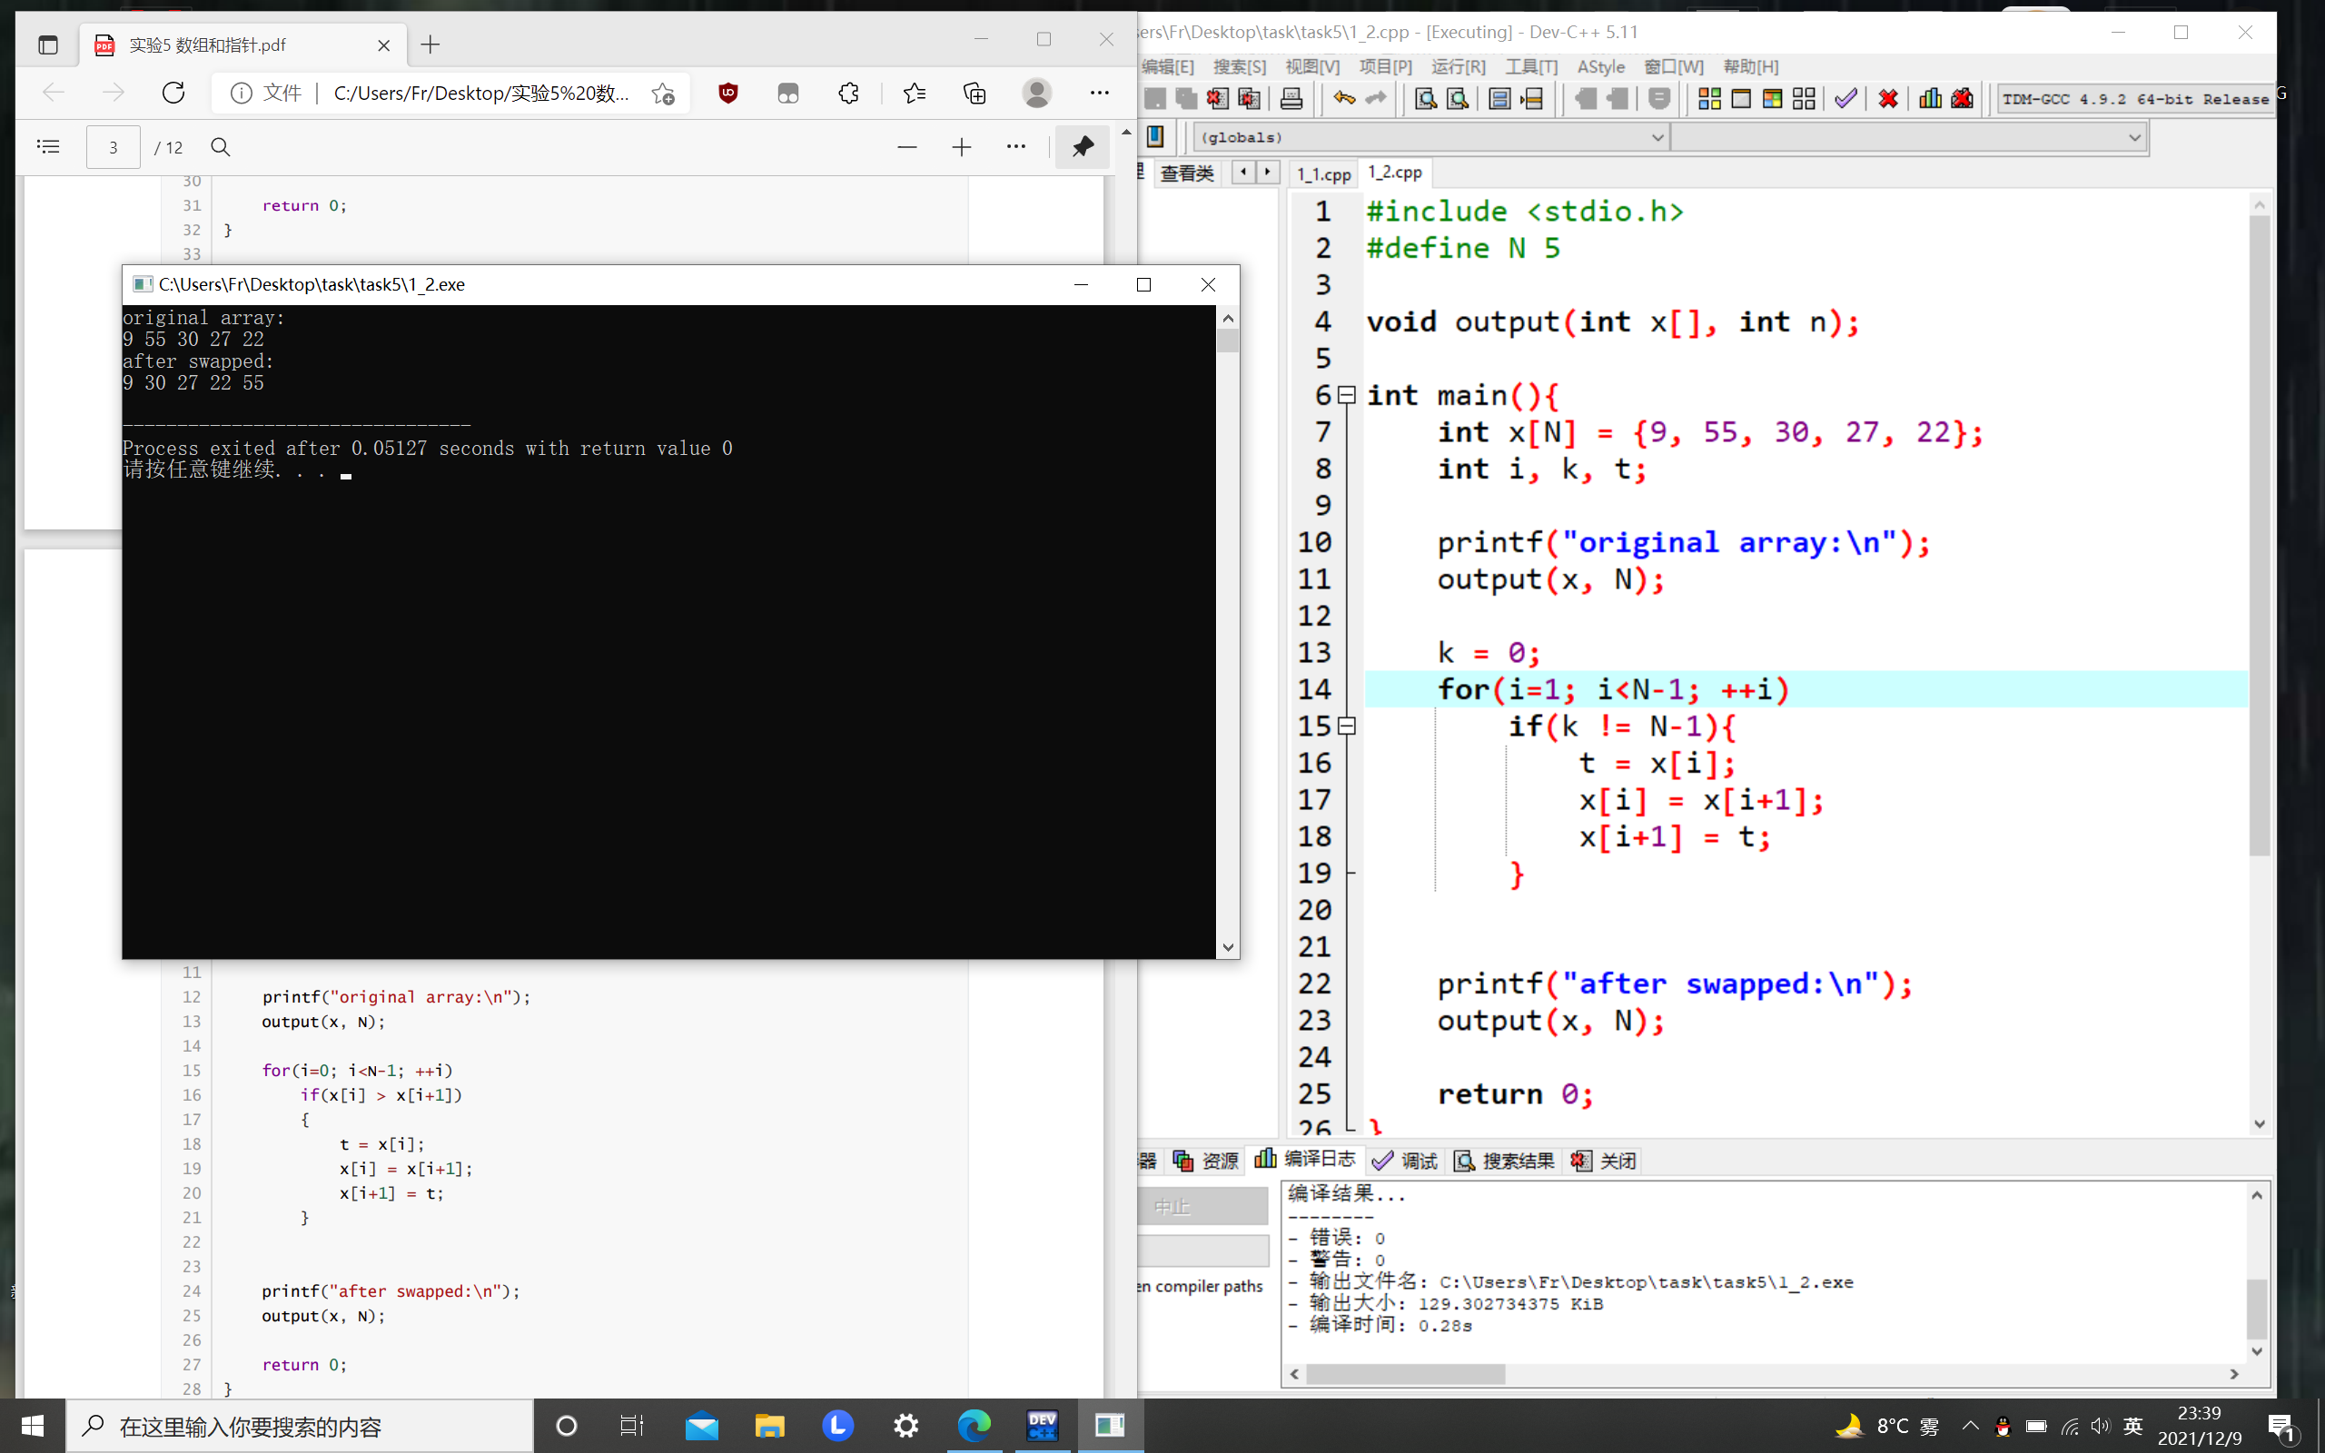Switch to the 1_1.cpp editor tab
2325x1453 pixels.
(1323, 174)
